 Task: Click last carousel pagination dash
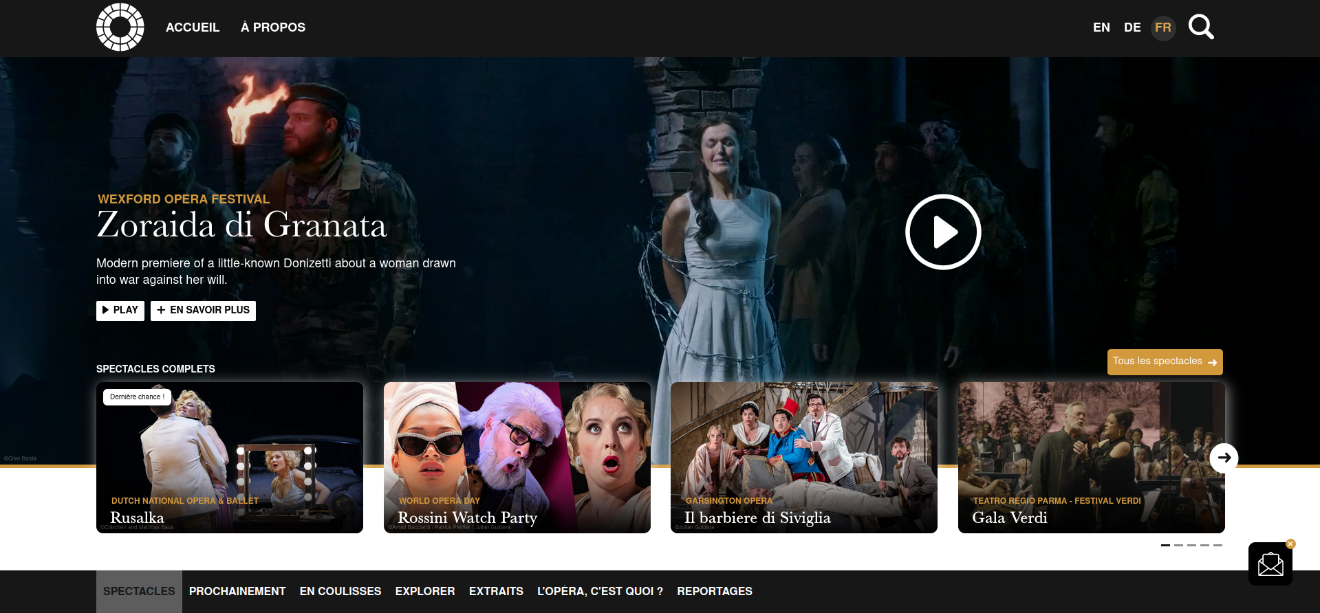coord(1218,545)
